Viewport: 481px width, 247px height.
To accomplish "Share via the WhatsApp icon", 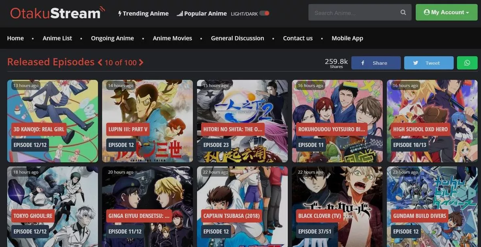I will pos(467,63).
